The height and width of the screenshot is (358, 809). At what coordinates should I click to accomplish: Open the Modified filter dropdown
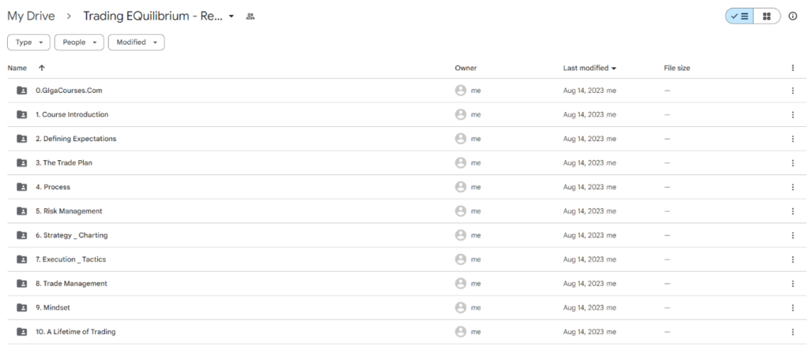coord(136,43)
